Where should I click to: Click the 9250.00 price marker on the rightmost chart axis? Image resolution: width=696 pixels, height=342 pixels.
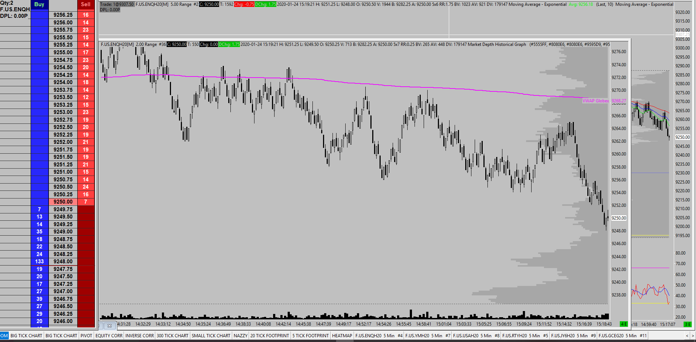pyautogui.click(x=683, y=137)
